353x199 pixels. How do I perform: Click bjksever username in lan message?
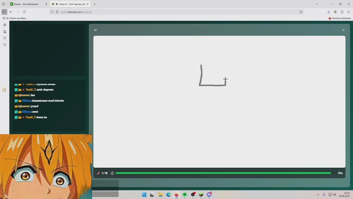tap(24, 95)
